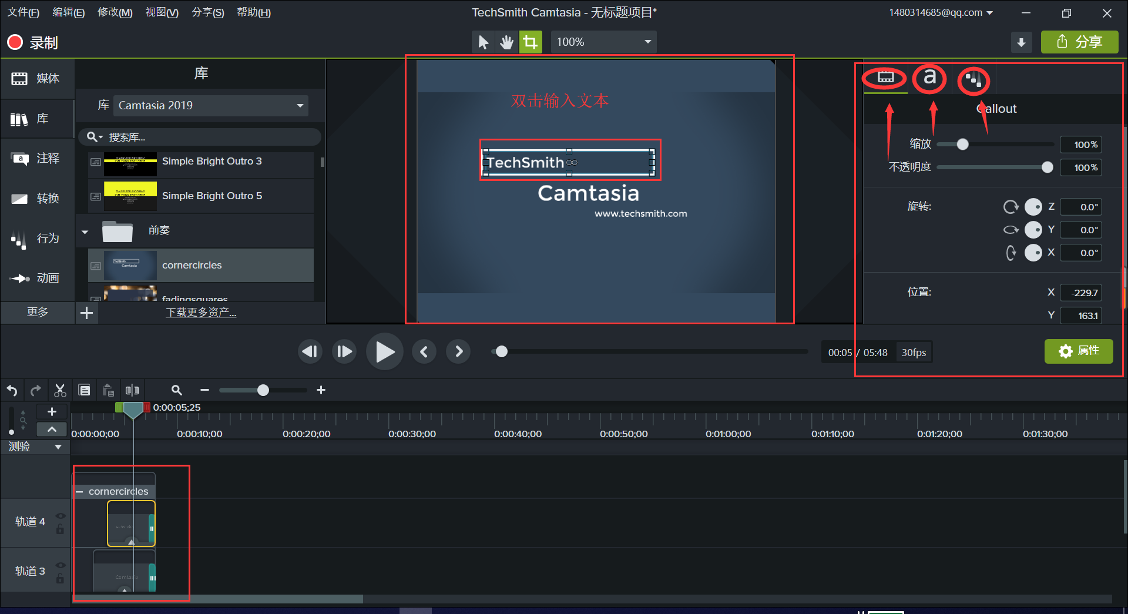Jump to previous marker arrow
Screen dimensions: 1128x614
[424, 352]
